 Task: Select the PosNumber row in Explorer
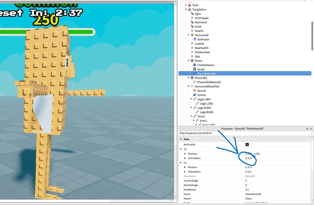click(245, 52)
